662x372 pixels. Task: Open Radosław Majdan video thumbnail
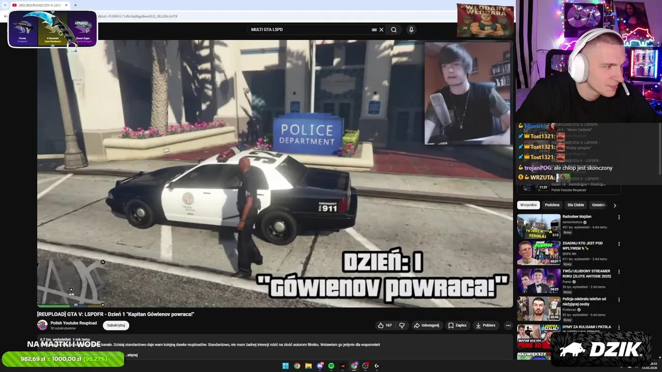pos(539,226)
